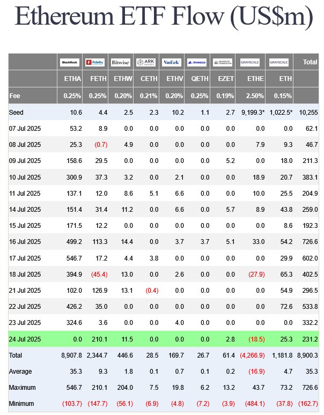Click the 158.6 ETHA value
The width and height of the screenshot is (324, 415).
[74, 161]
